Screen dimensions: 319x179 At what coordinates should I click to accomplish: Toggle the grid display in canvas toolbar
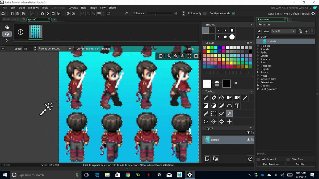[161, 56]
